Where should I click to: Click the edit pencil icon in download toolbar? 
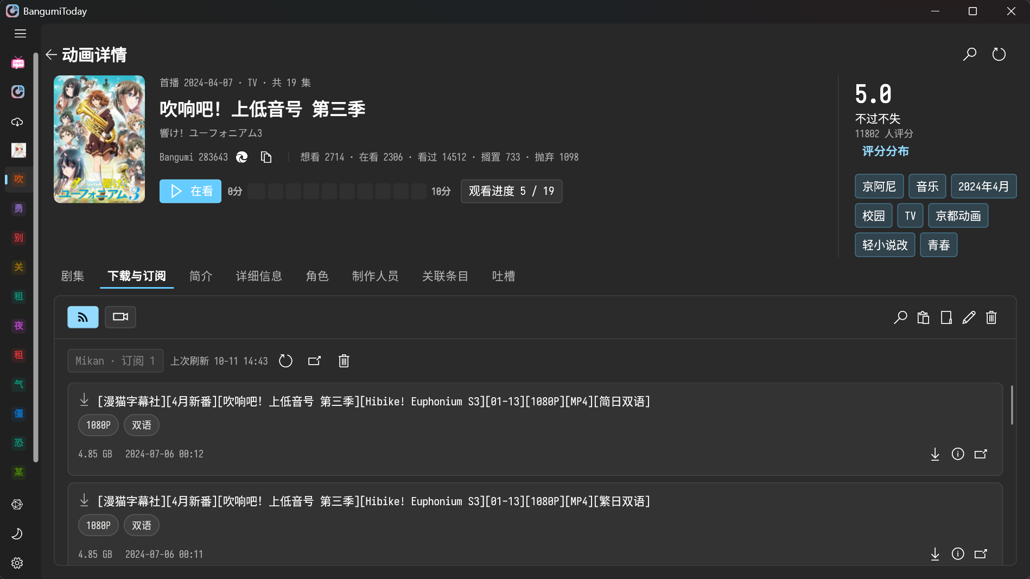pos(969,317)
